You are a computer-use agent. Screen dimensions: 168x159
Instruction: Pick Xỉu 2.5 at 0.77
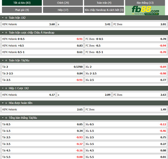pyautogui.click(x=126, y=80)
